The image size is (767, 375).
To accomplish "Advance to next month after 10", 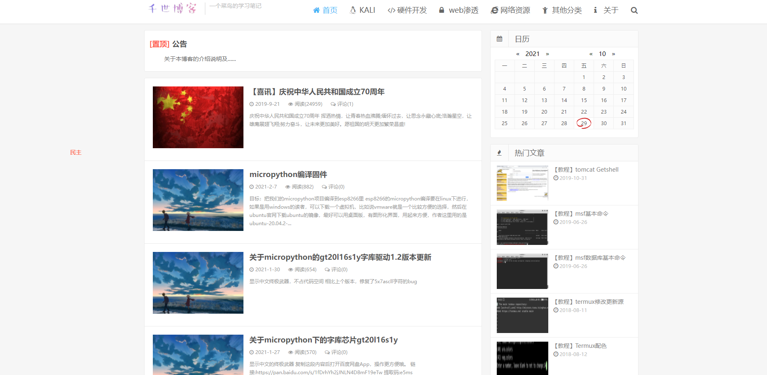I will pyautogui.click(x=613, y=54).
